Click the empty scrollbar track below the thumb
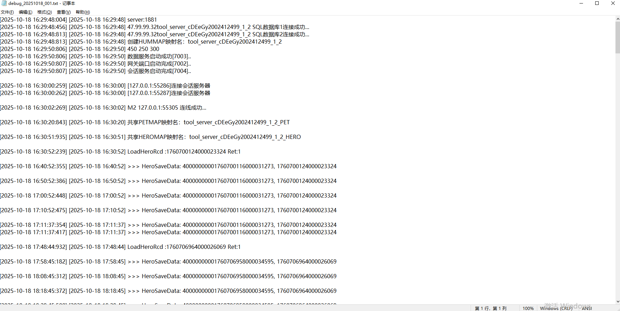Screen dimensions: 620x311 [x=617, y=175]
